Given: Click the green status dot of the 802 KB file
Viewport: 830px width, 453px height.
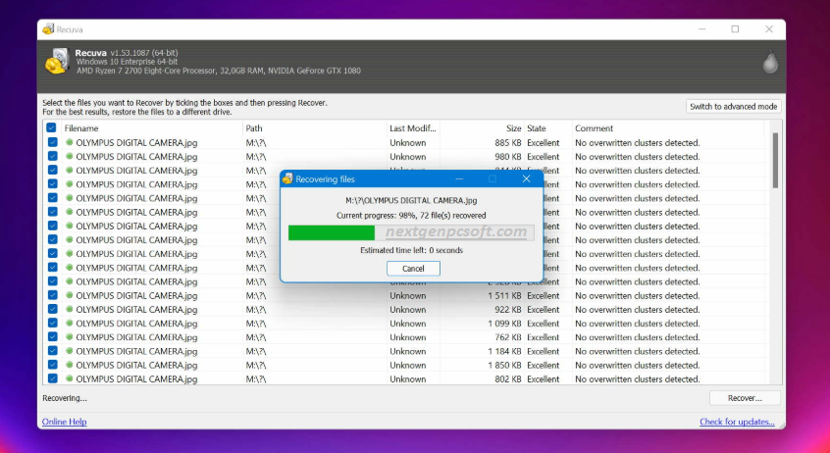Looking at the screenshot, I should coord(69,378).
